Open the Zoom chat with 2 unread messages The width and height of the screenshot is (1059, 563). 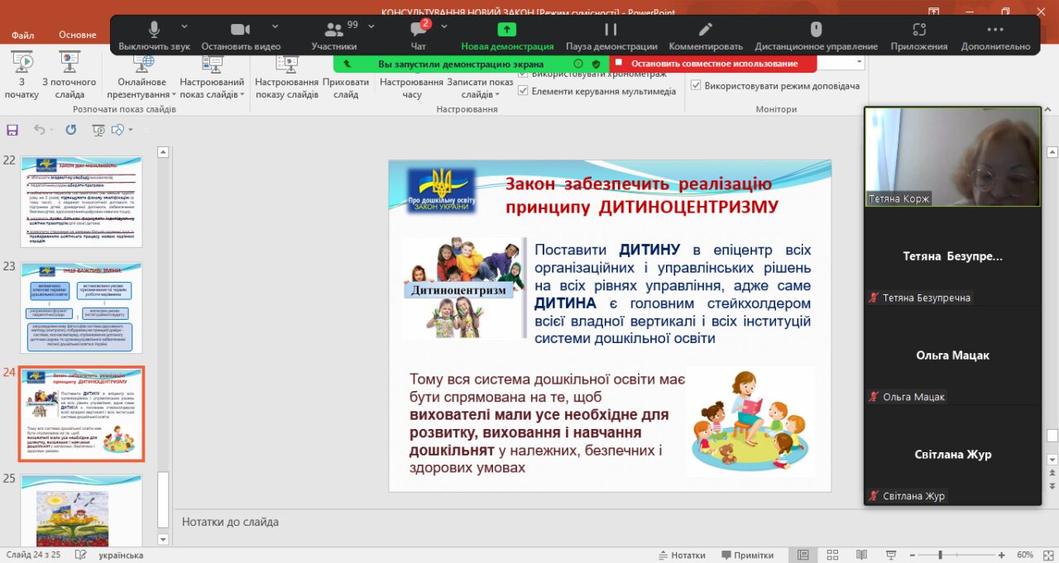pyautogui.click(x=419, y=36)
